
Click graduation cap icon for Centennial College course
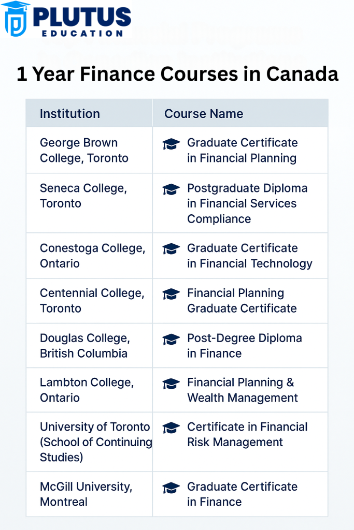[171, 294]
